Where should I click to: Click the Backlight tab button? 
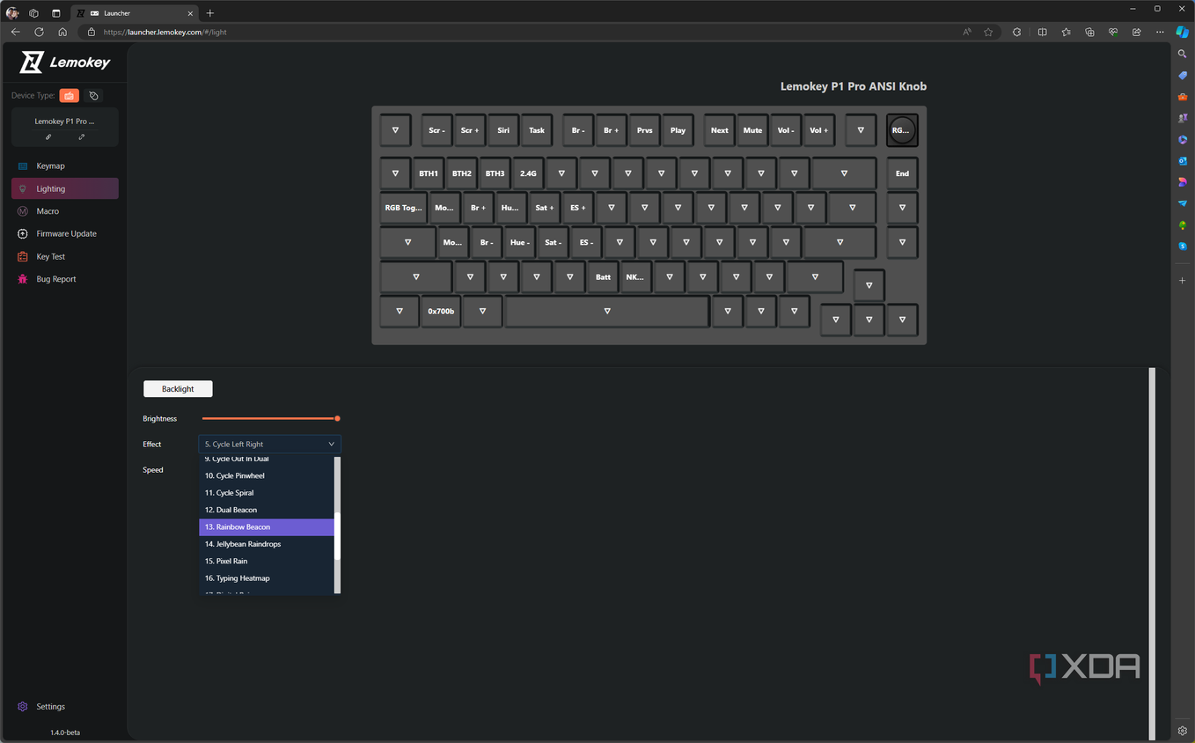178,388
